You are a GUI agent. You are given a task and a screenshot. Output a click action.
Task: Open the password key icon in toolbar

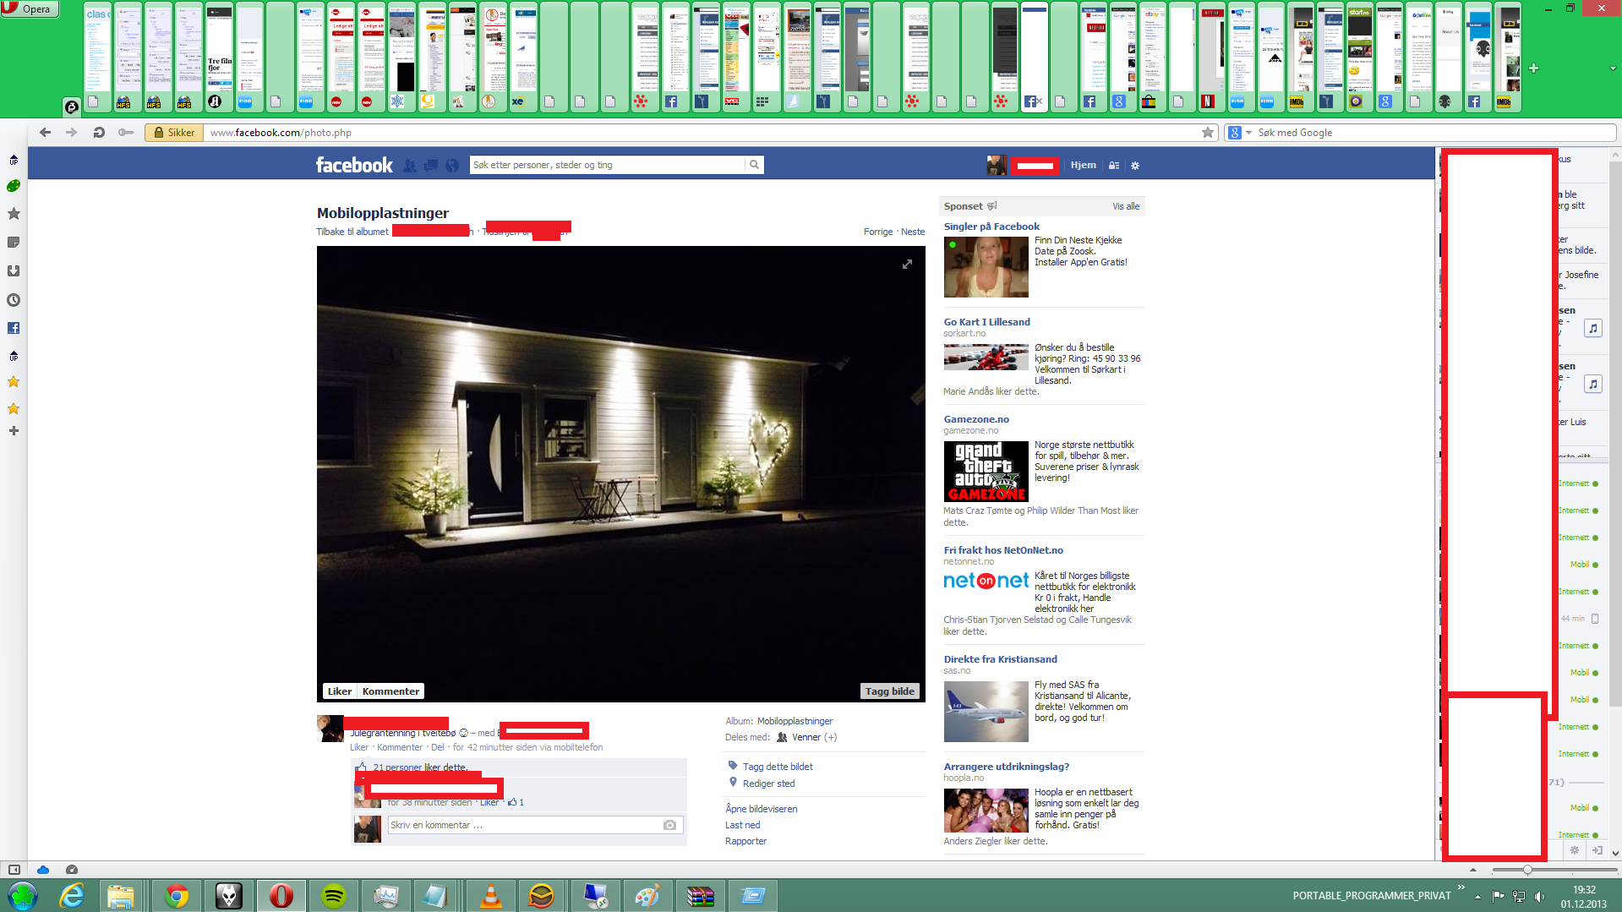[126, 133]
